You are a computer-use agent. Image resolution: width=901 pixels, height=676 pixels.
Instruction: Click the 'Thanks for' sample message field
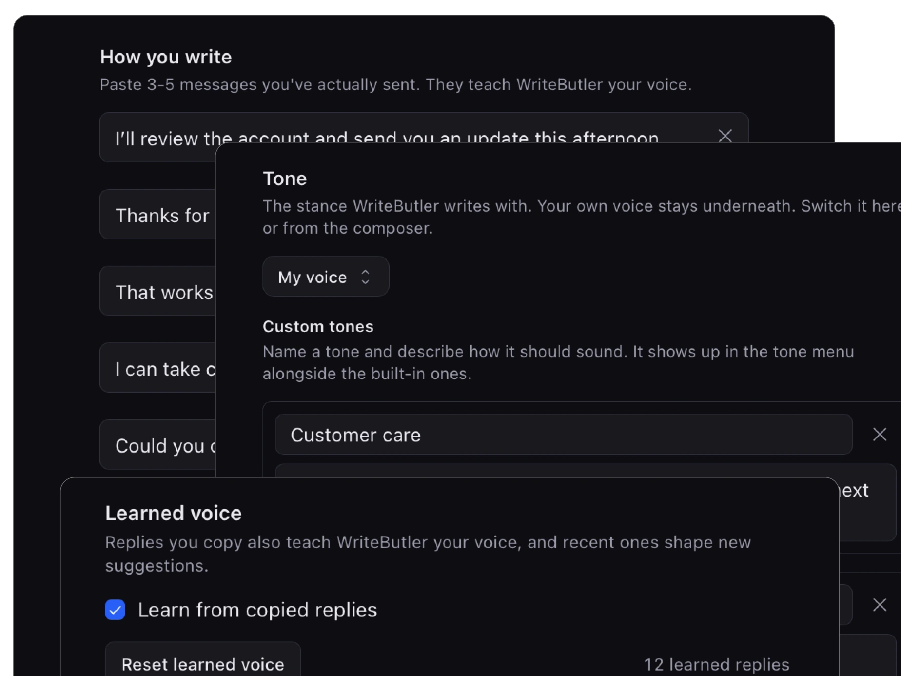pyautogui.click(x=158, y=214)
